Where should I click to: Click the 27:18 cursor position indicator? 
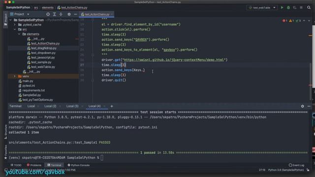point(262,170)
